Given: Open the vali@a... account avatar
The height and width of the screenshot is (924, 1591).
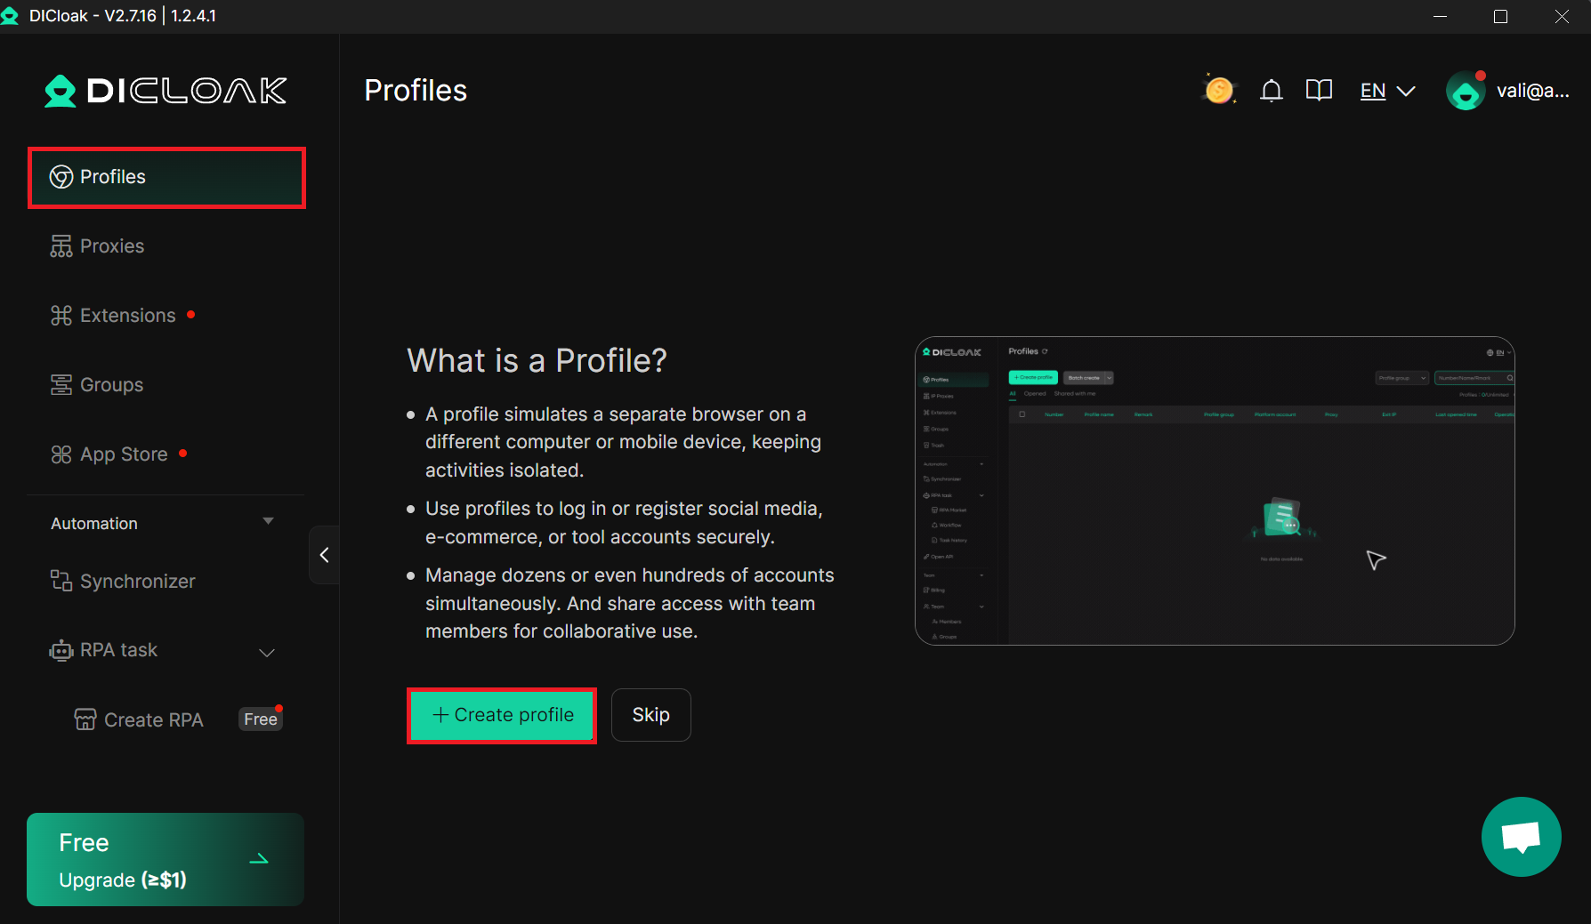Looking at the screenshot, I should pos(1466,90).
